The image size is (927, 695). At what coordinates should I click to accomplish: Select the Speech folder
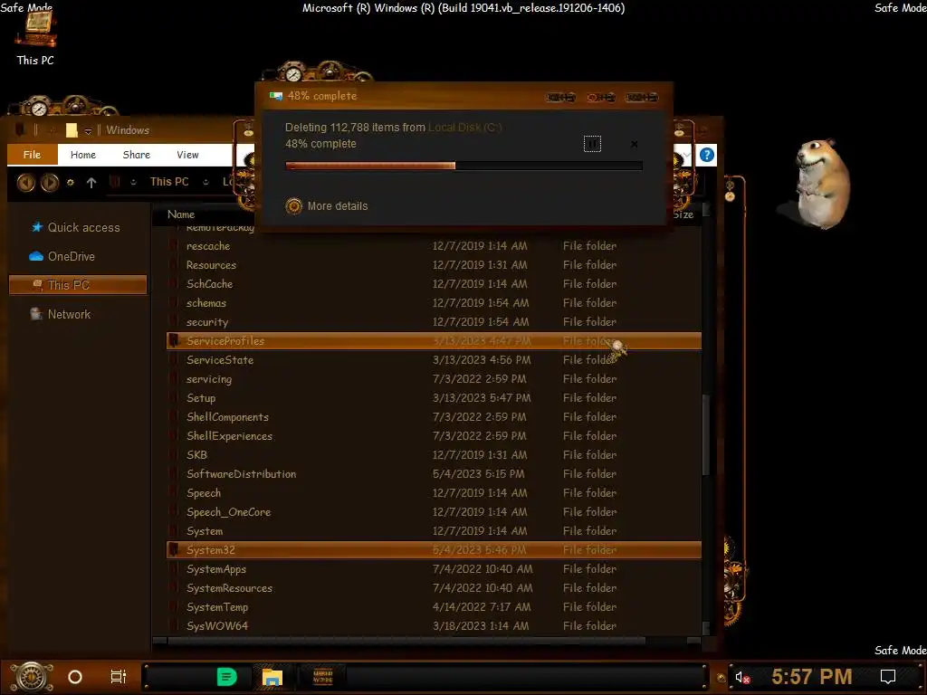point(434,493)
